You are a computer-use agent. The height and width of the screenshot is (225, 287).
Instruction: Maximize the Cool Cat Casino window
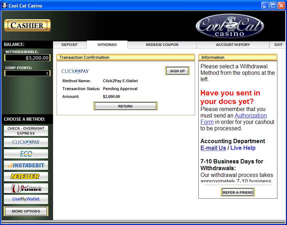[273, 6]
